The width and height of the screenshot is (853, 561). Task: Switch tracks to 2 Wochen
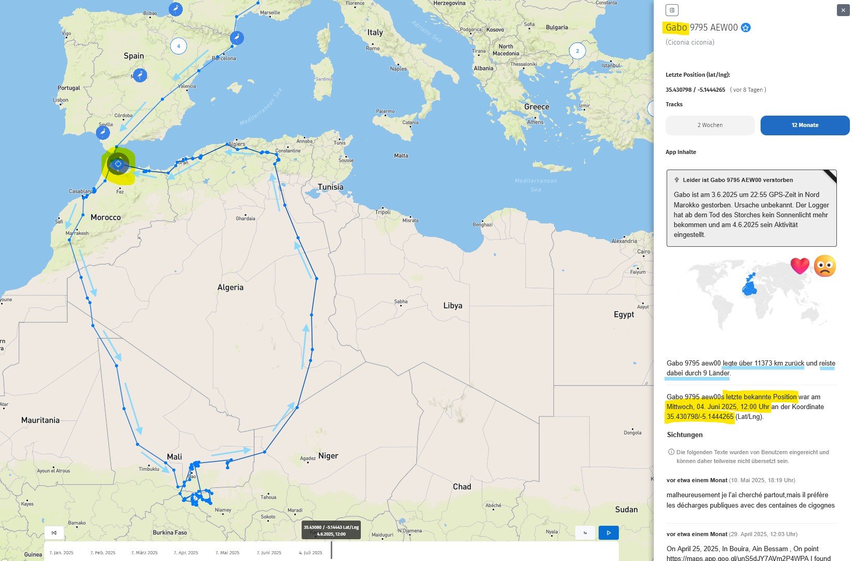[x=710, y=125]
